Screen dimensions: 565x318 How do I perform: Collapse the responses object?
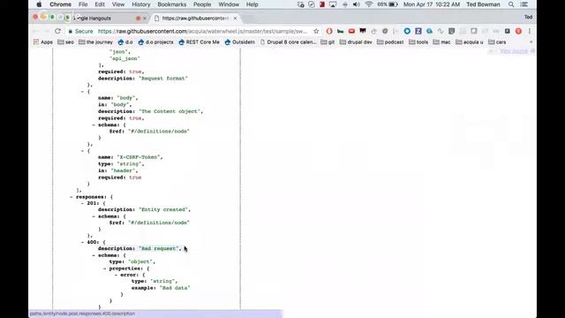pos(72,197)
